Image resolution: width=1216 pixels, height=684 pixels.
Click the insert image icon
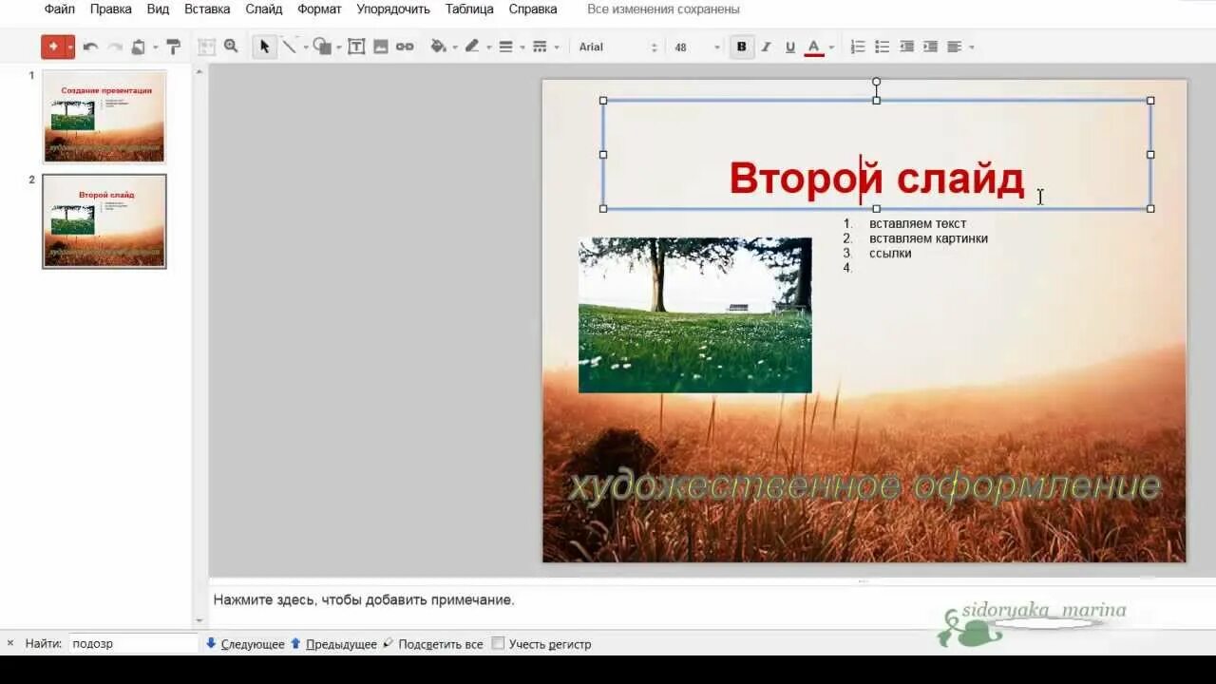click(x=381, y=47)
